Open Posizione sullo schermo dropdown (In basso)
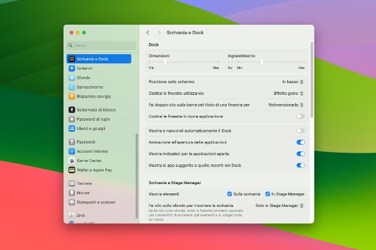The height and width of the screenshot is (250, 376). tap(293, 82)
